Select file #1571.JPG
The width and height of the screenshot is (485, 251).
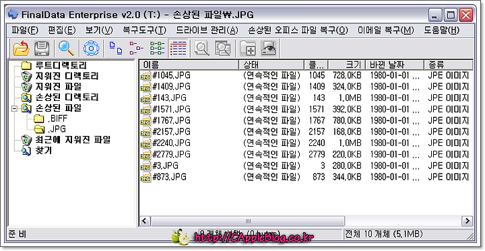pos(171,109)
